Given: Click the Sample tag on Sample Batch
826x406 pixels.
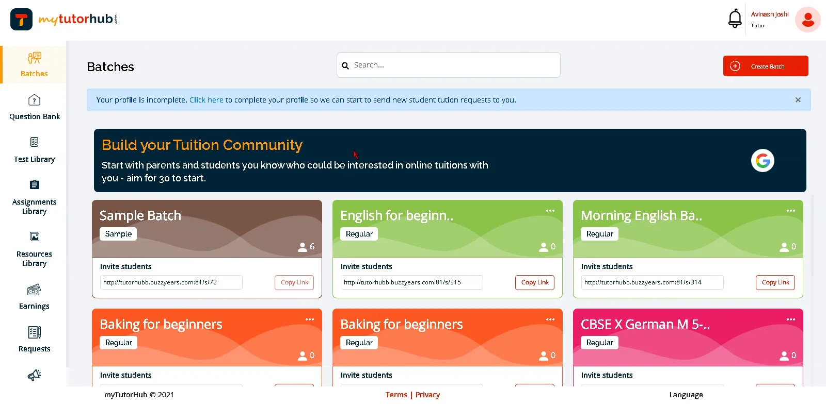Looking at the screenshot, I should pyautogui.click(x=118, y=234).
